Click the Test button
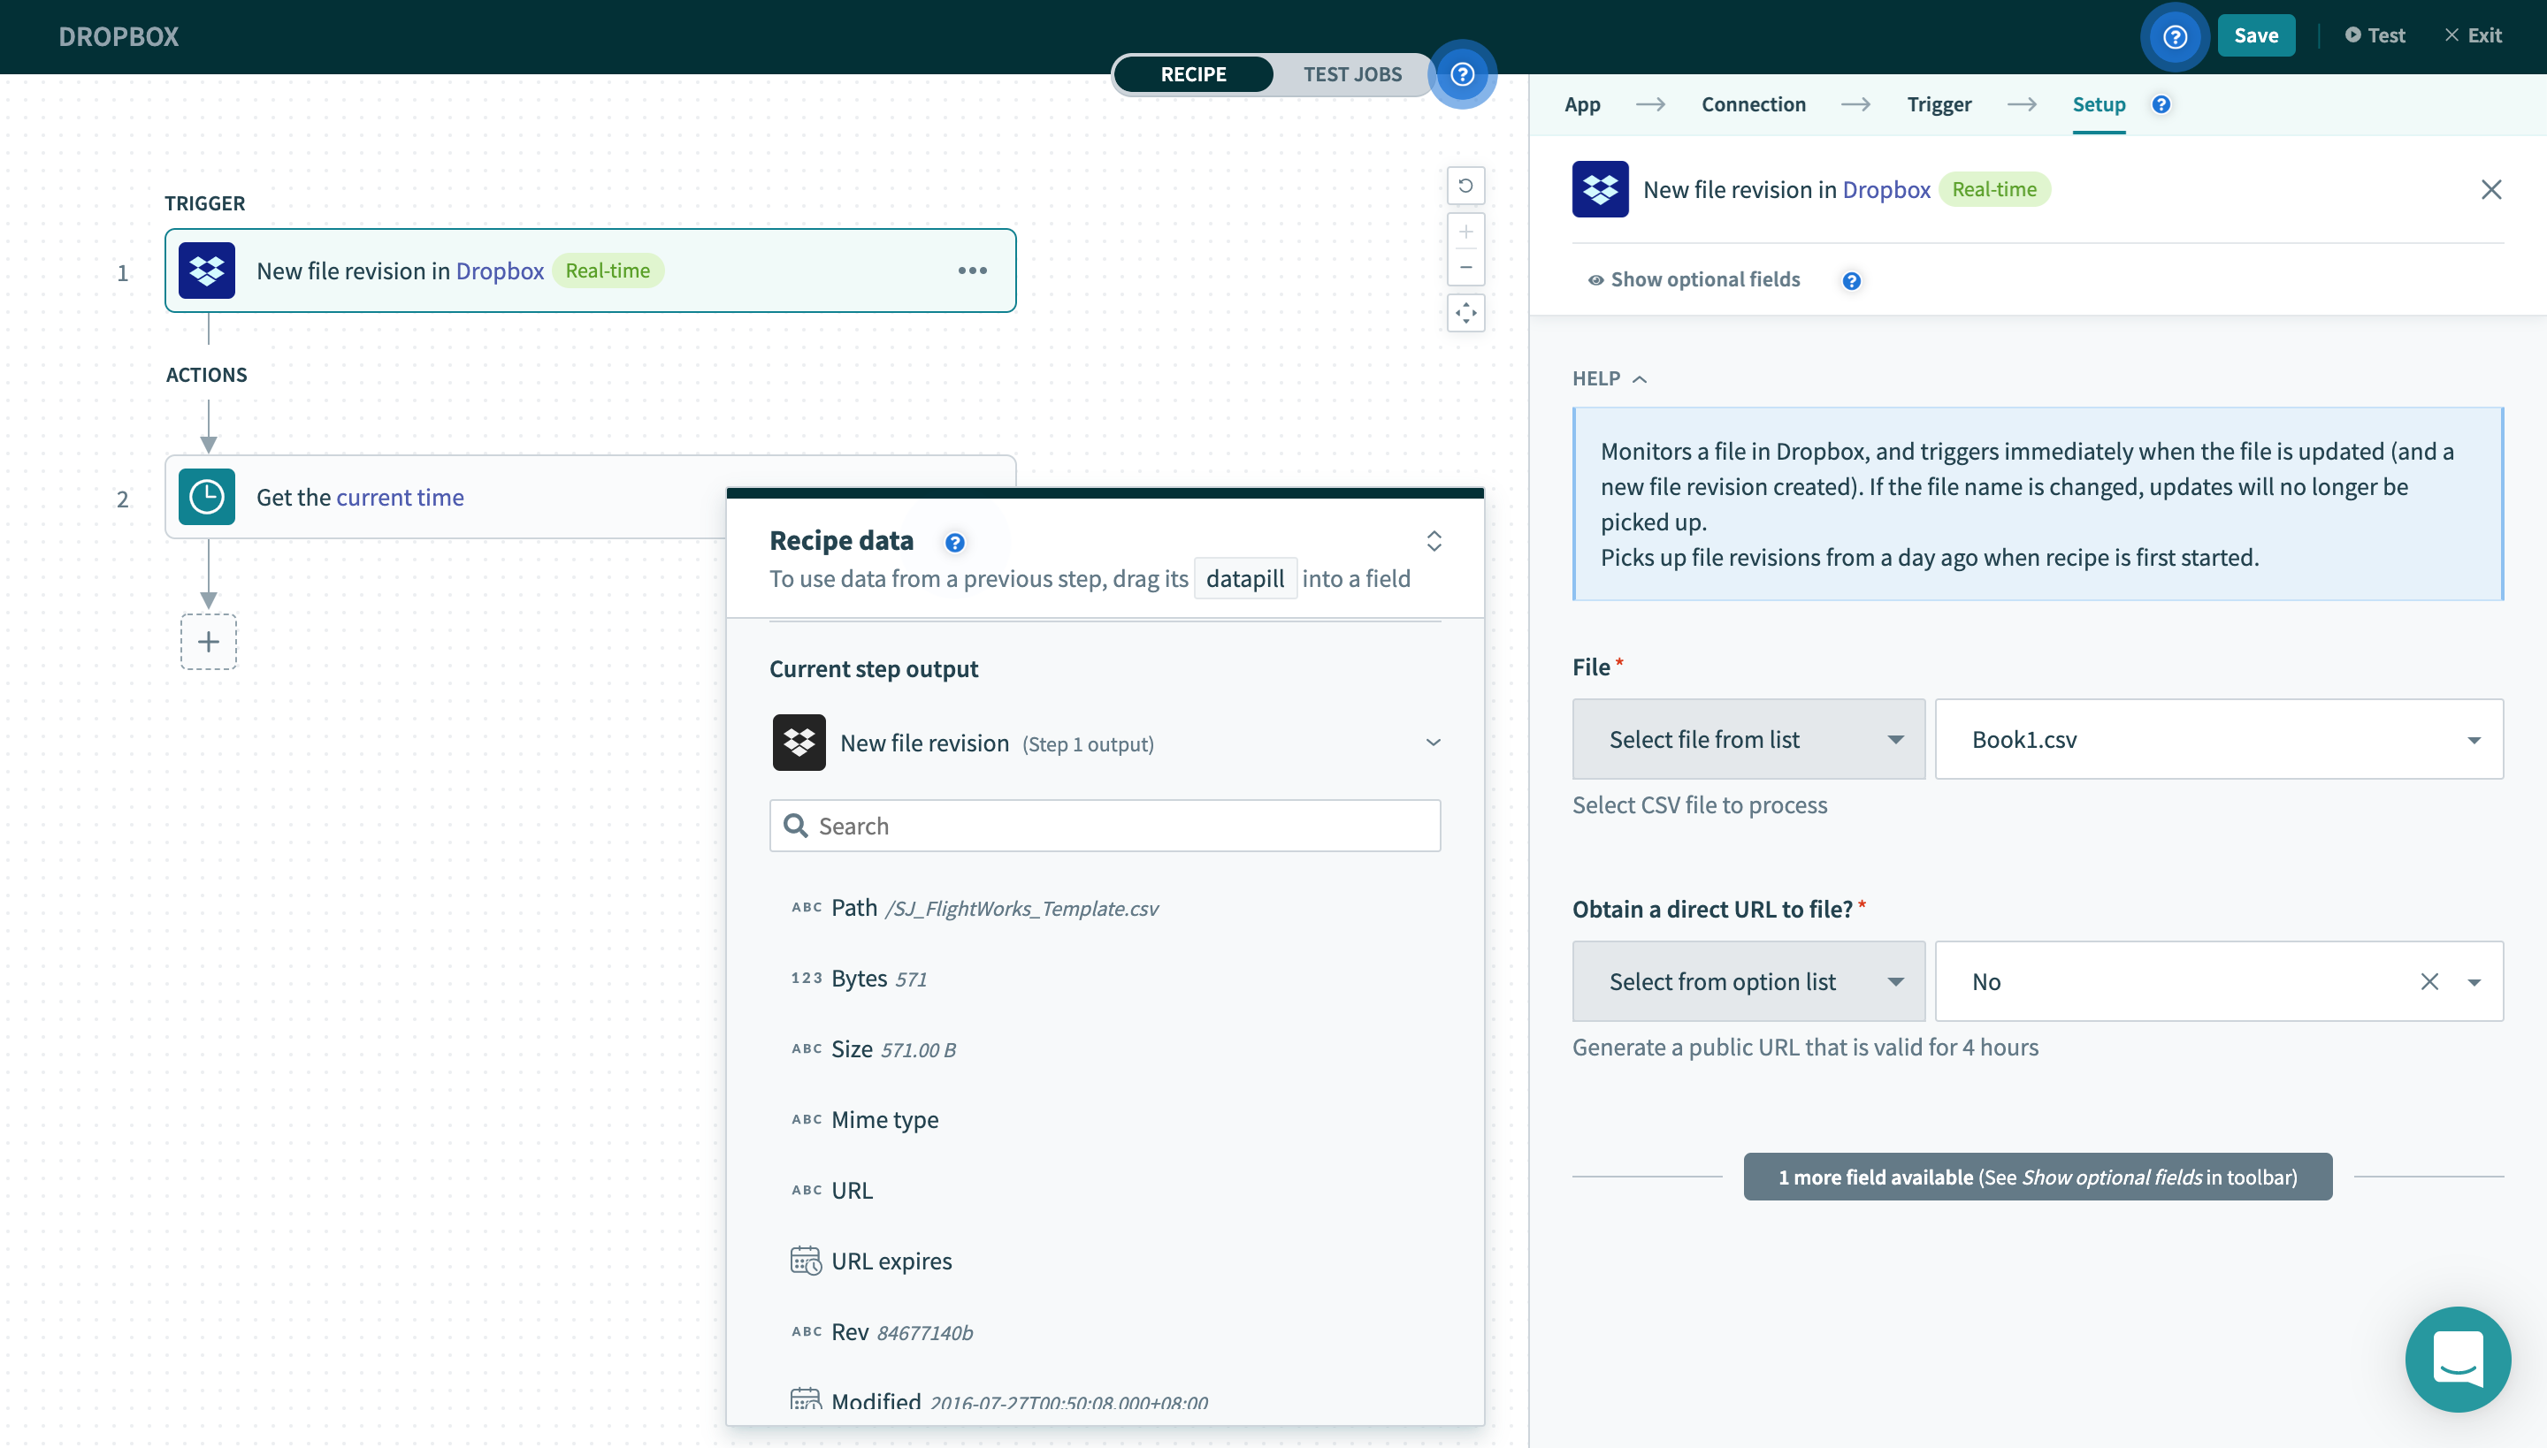The image size is (2547, 1448). [2375, 35]
